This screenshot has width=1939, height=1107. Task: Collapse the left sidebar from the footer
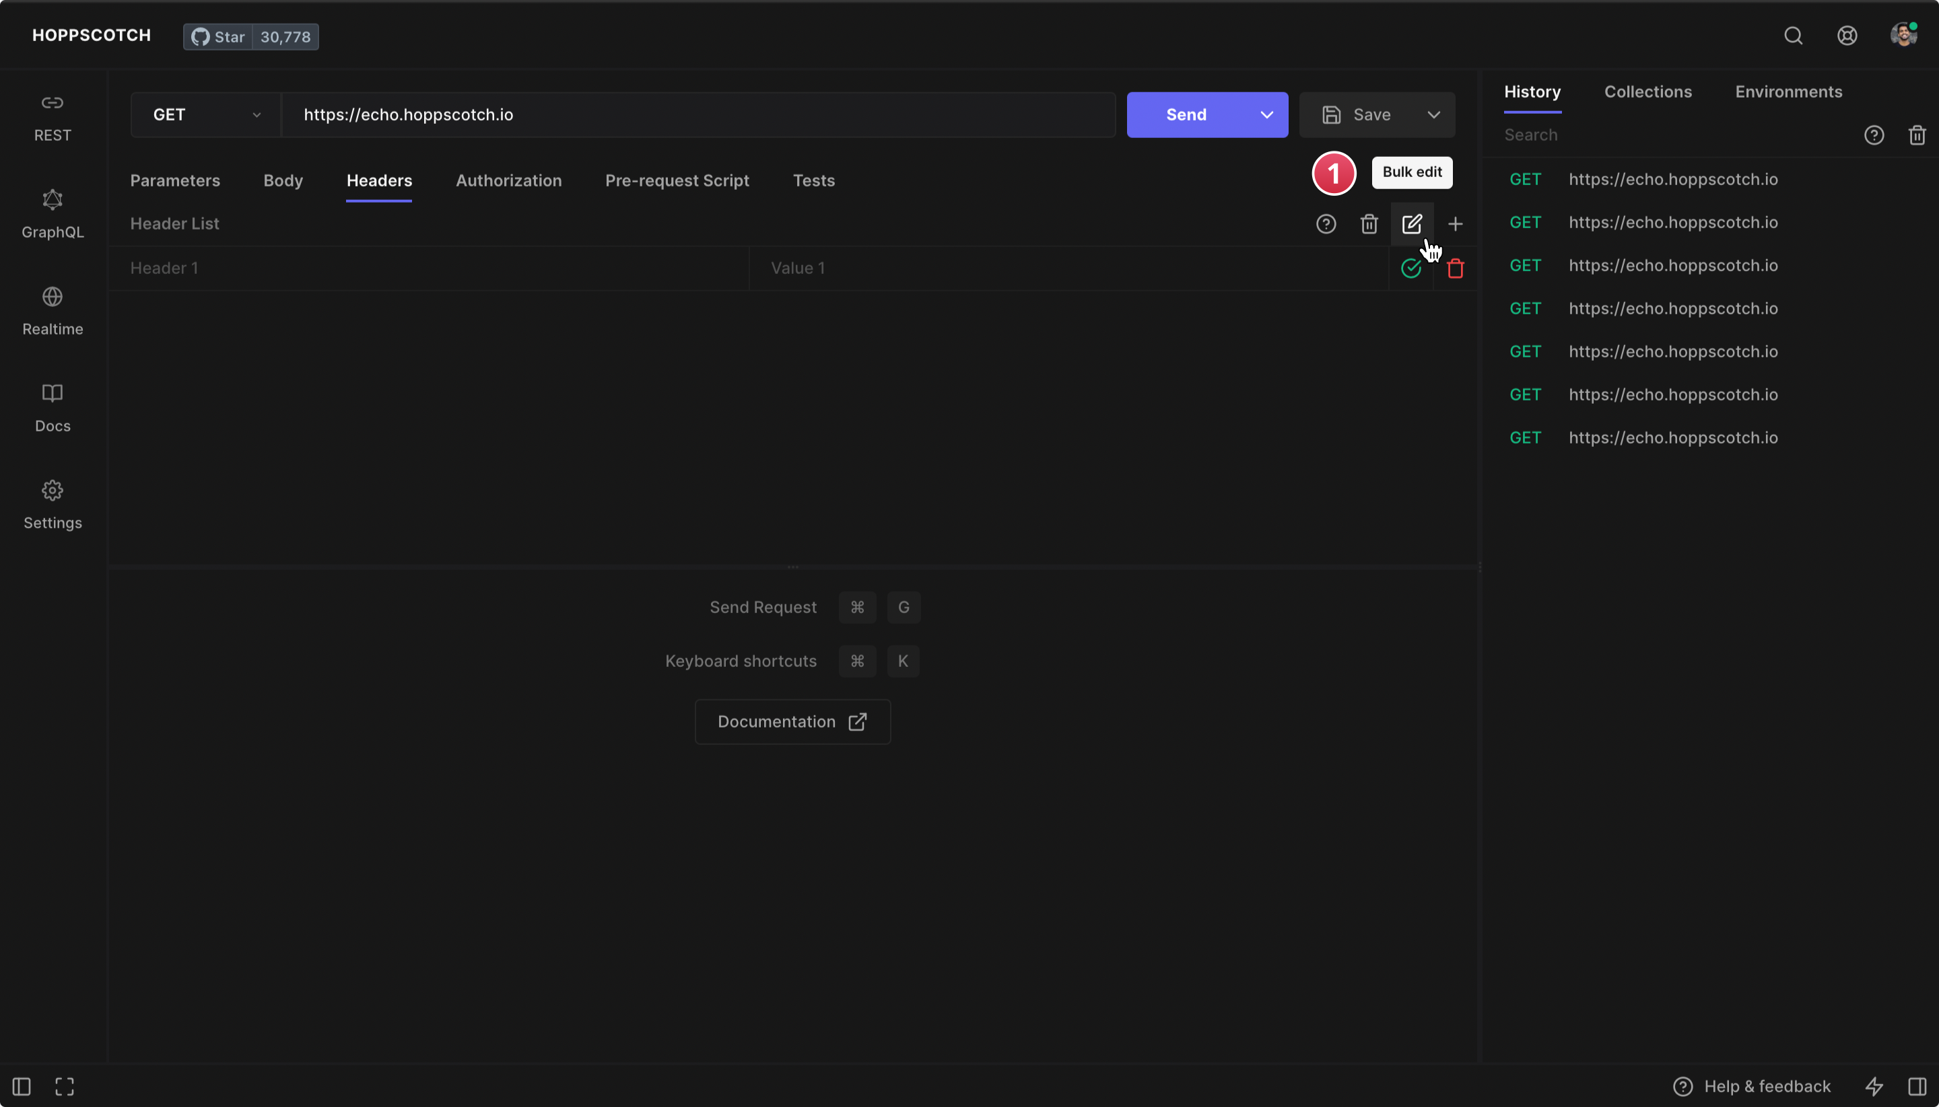point(22,1086)
